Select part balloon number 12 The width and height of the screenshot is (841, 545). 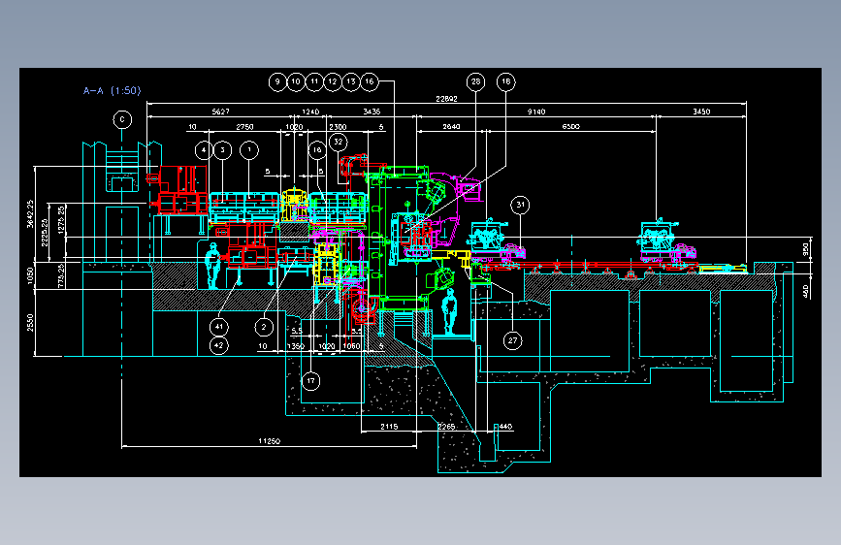click(333, 81)
